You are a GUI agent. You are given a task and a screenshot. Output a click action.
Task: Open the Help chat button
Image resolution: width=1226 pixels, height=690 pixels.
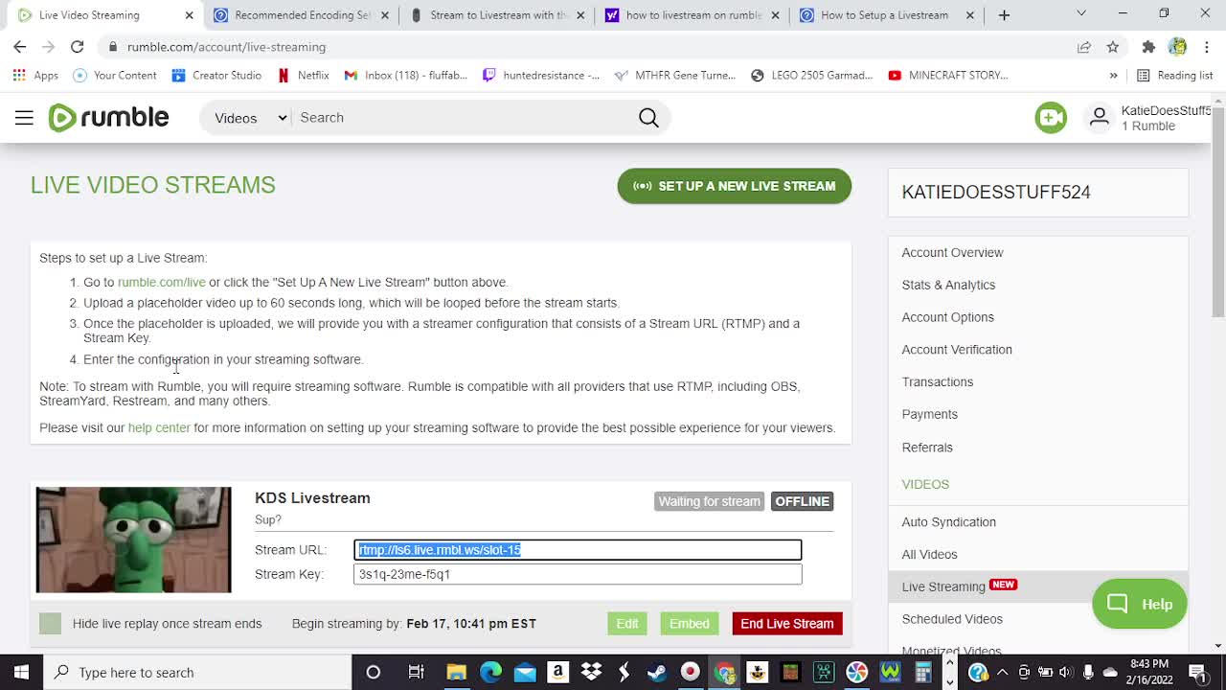point(1140,604)
